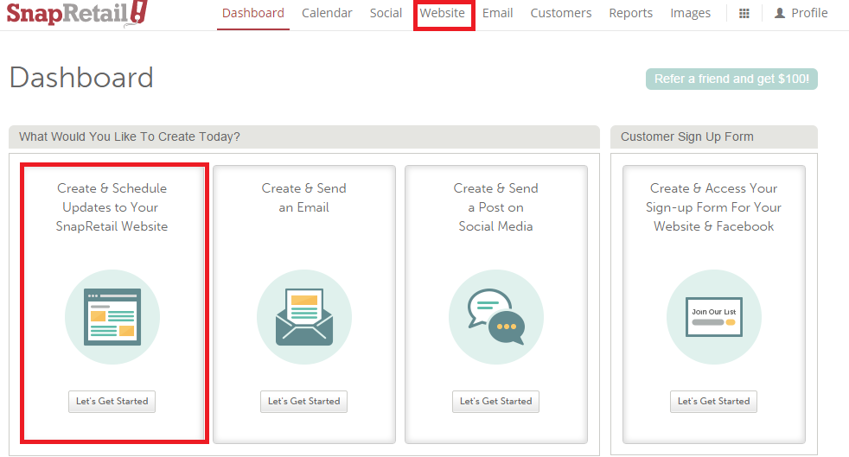Open the Email tab
849x457 pixels.
(x=498, y=13)
